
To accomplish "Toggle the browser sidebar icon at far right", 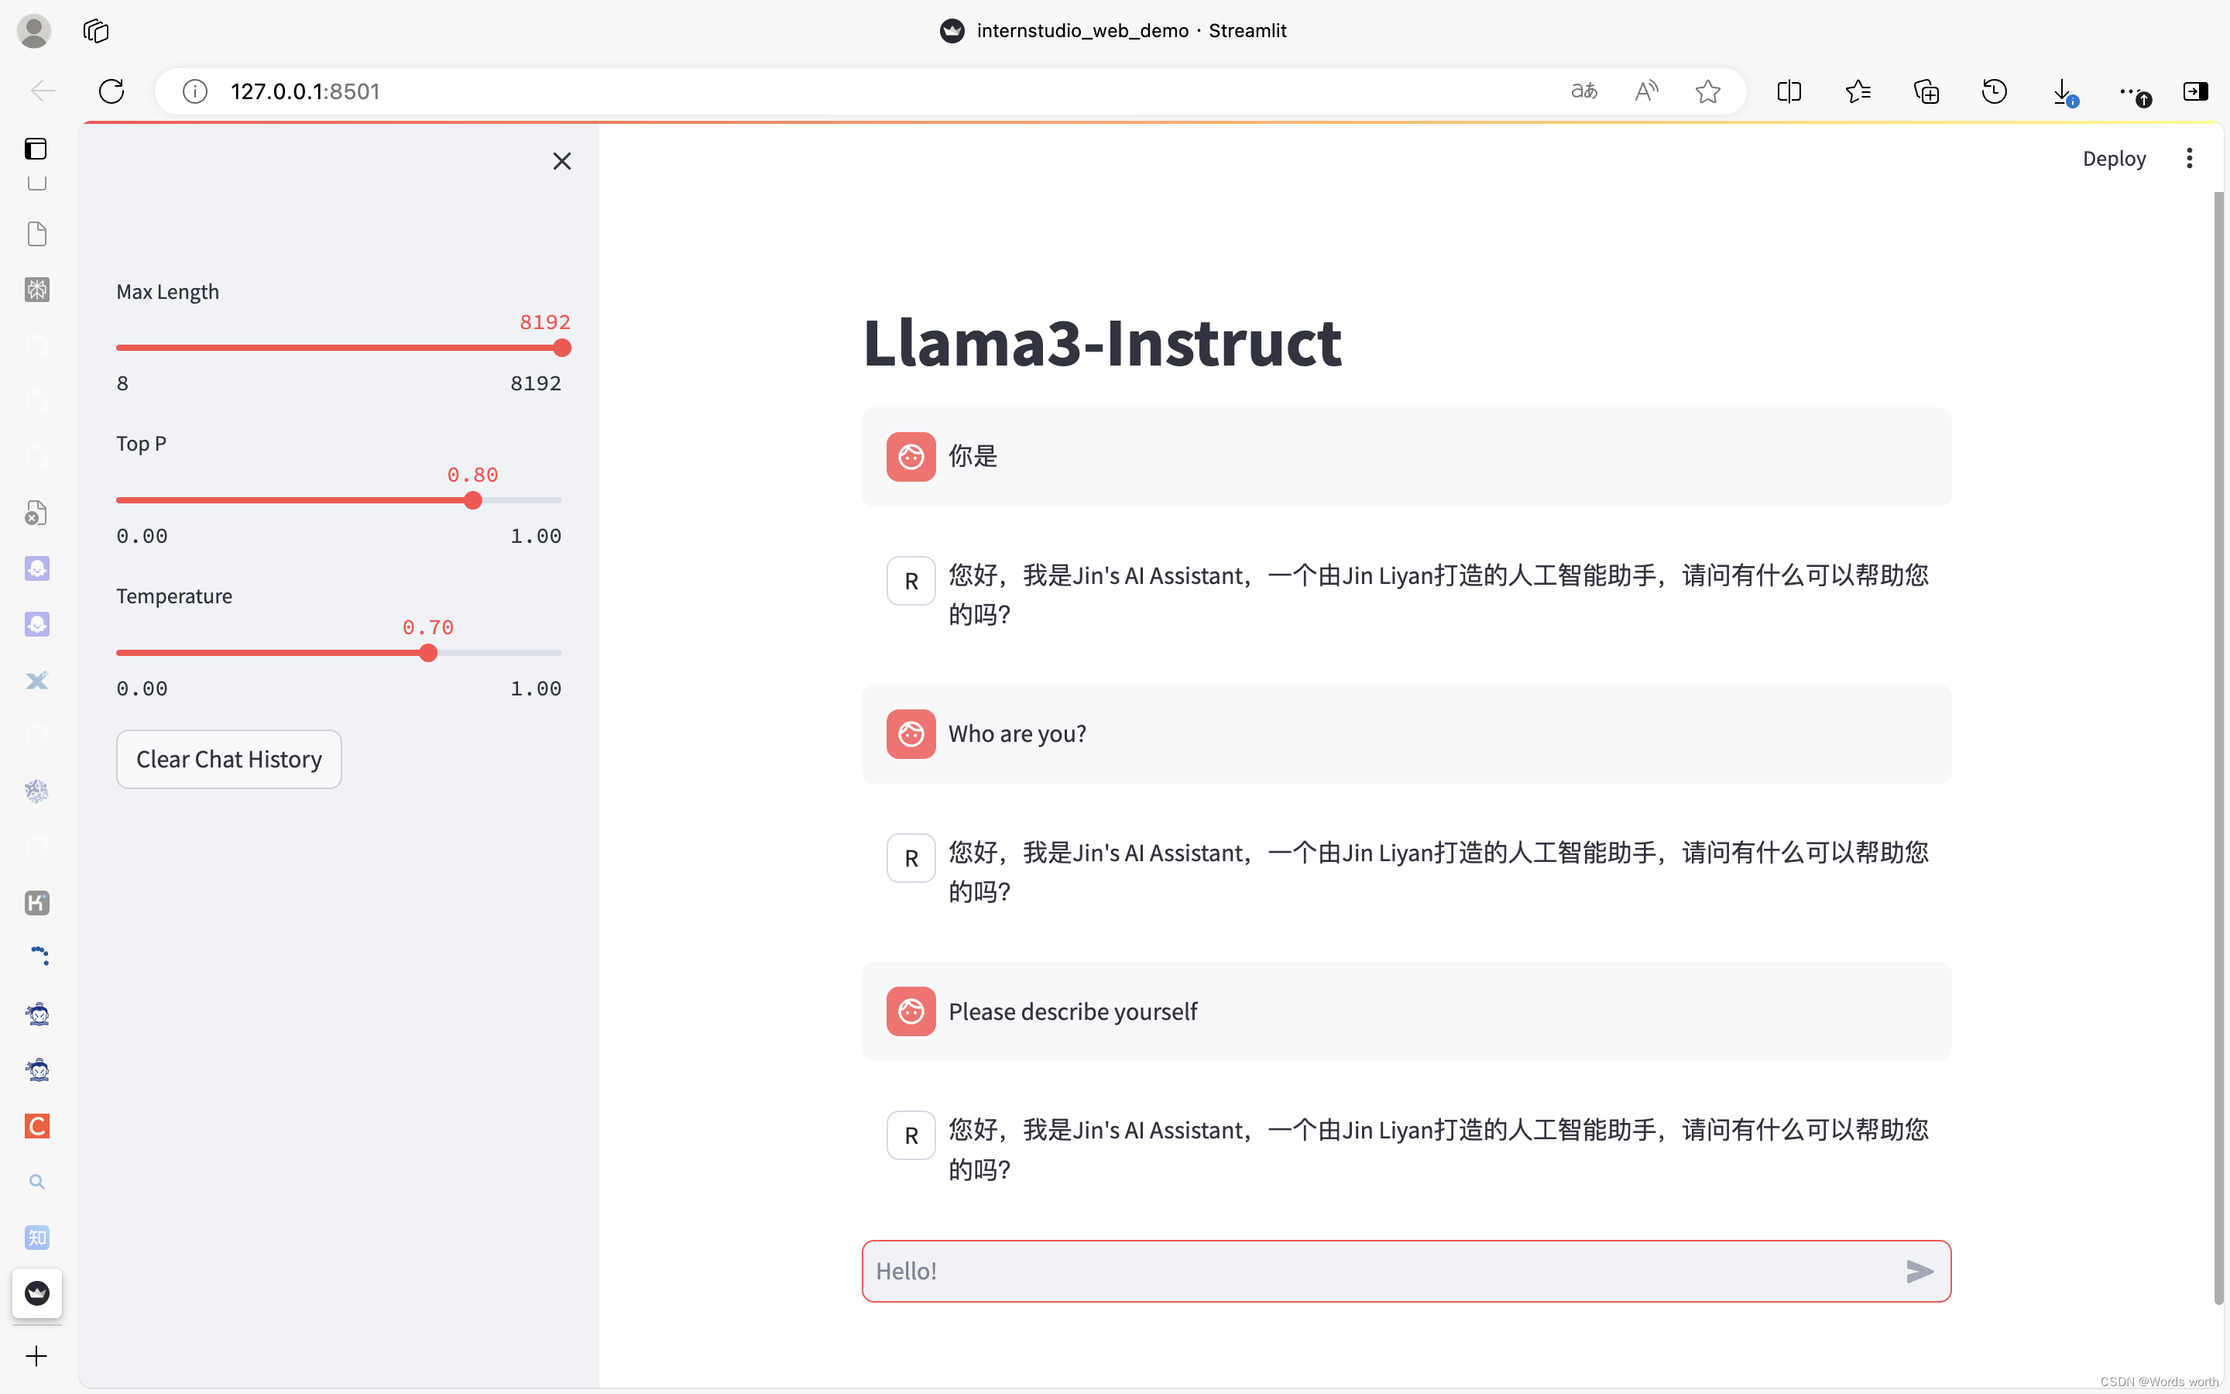I will (x=2195, y=91).
